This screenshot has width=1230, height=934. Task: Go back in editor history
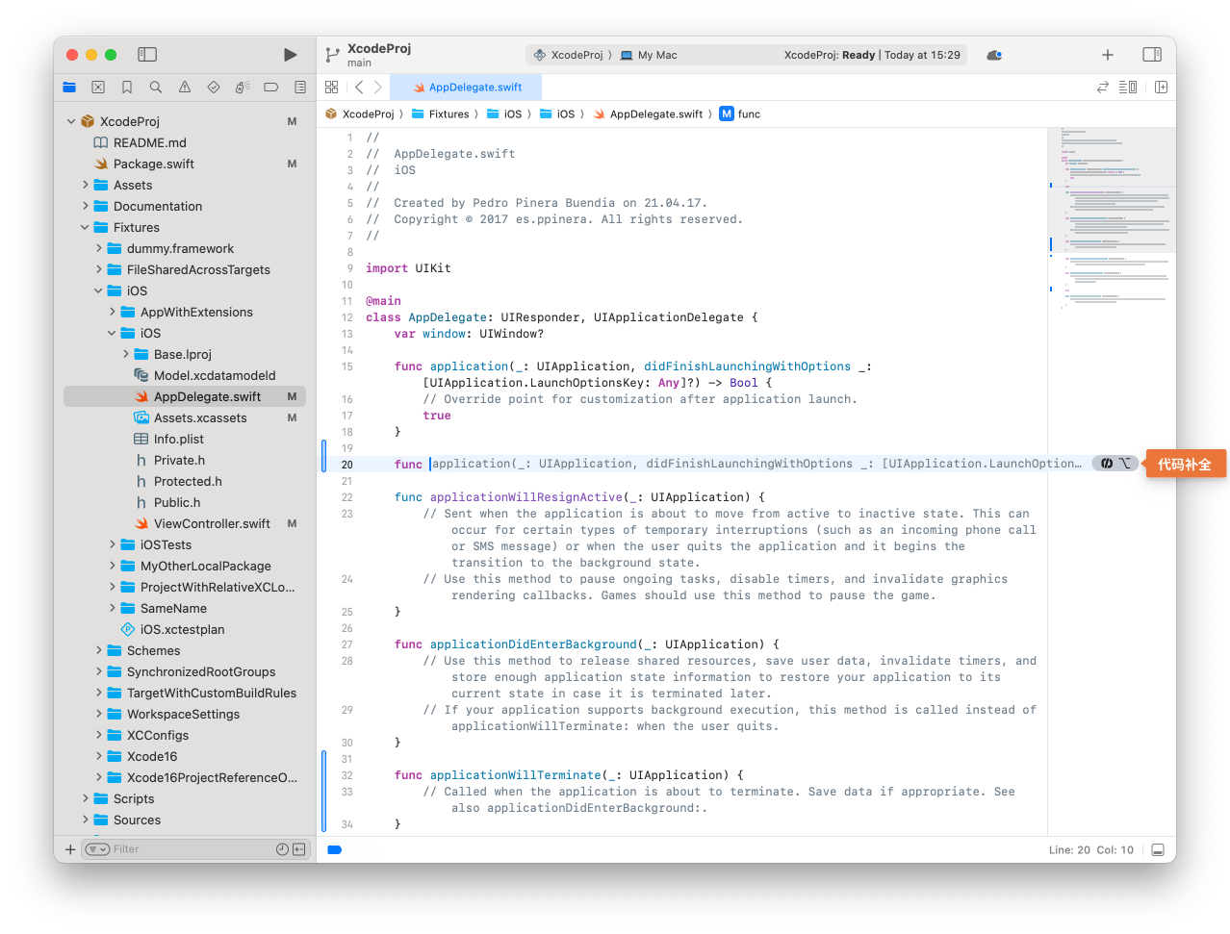[359, 87]
